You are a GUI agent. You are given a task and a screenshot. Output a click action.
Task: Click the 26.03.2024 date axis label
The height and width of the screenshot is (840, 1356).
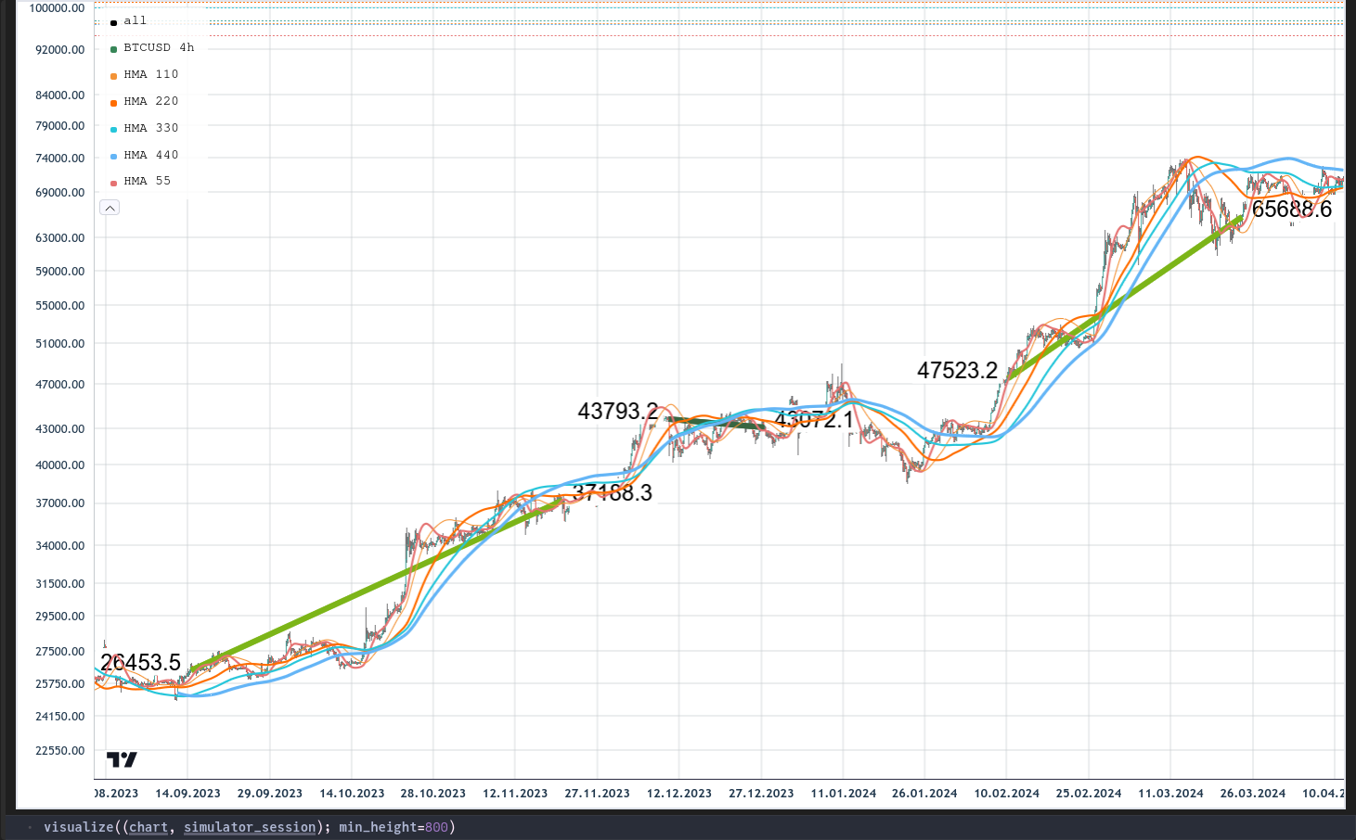[1253, 794]
